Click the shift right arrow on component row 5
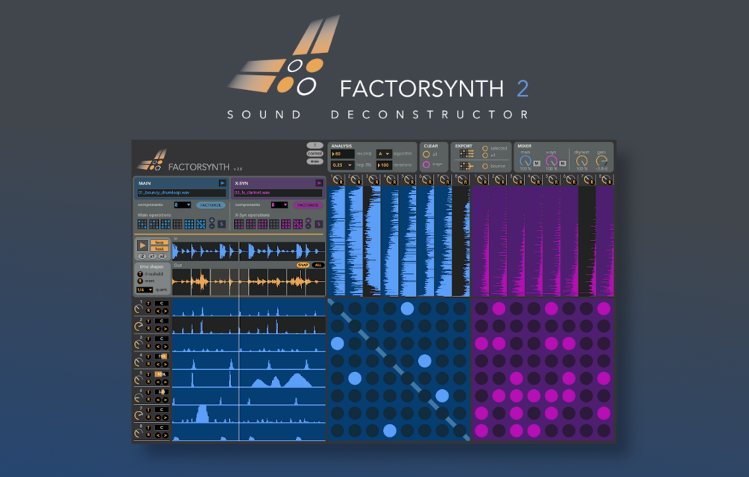749x477 pixels. tap(165, 382)
